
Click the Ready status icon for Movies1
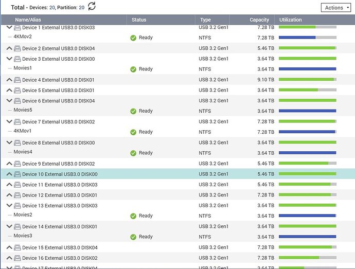coord(133,69)
